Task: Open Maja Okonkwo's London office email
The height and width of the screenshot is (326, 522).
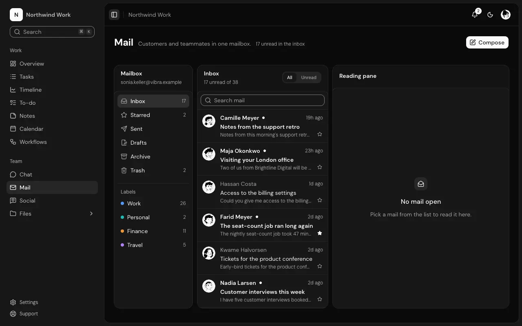Action: pyautogui.click(x=263, y=159)
